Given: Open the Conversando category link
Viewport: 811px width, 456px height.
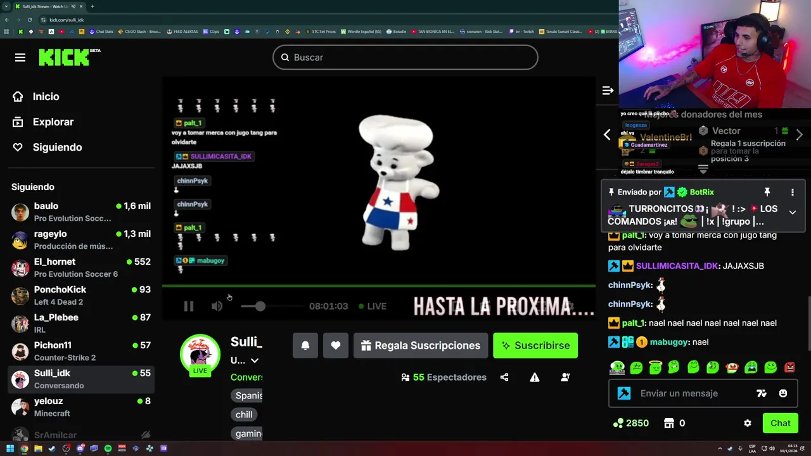Looking at the screenshot, I should click(246, 377).
